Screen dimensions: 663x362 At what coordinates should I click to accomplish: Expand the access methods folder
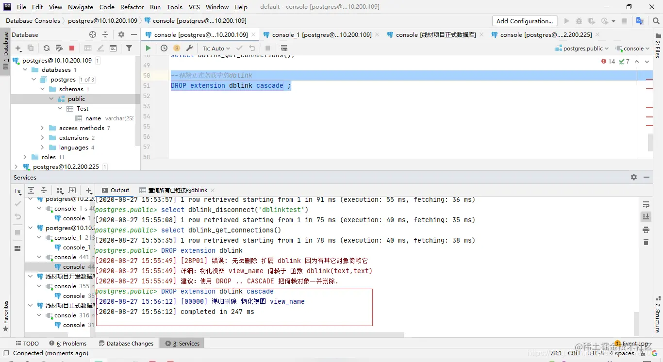42,128
